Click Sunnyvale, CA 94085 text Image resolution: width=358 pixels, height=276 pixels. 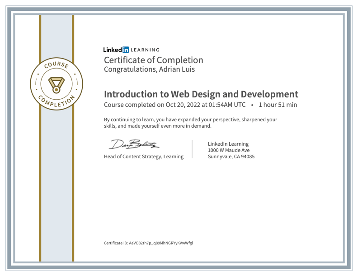231,156
